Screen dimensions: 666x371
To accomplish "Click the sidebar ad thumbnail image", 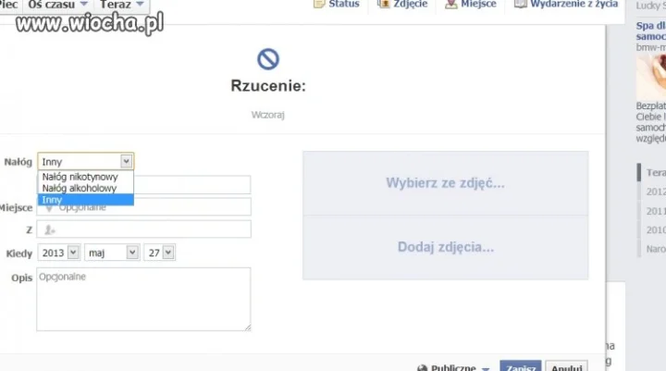I will pyautogui.click(x=651, y=77).
